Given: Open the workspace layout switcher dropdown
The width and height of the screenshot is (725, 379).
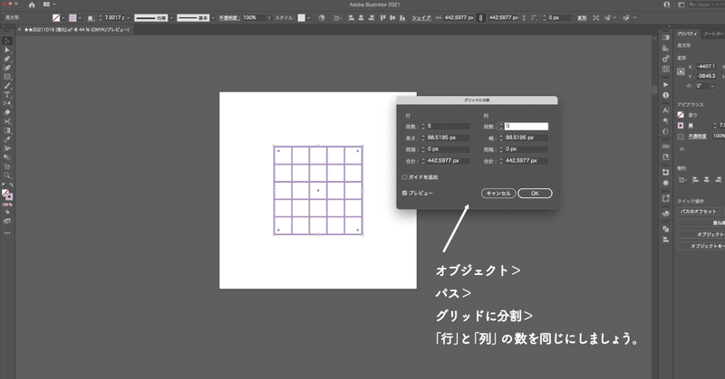Looking at the screenshot, I should [x=49, y=5].
